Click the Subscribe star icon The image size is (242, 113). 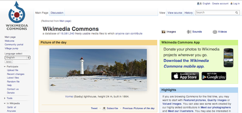coord(104,108)
